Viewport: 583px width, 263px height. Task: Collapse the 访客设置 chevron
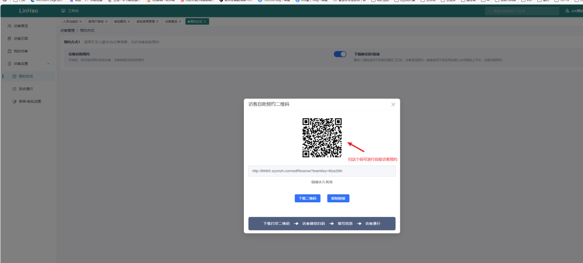tap(49, 63)
